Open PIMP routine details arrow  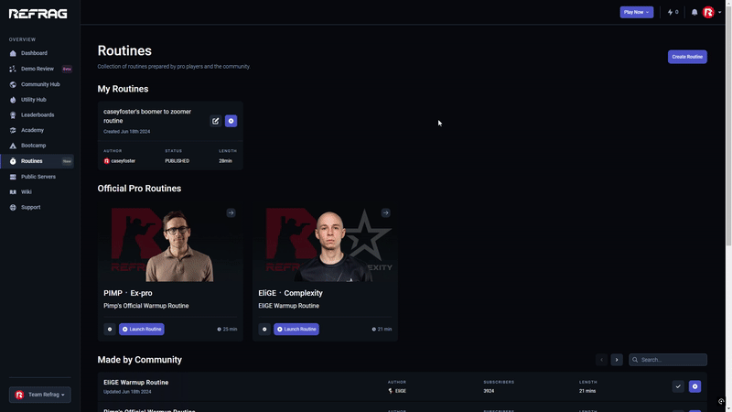click(231, 213)
